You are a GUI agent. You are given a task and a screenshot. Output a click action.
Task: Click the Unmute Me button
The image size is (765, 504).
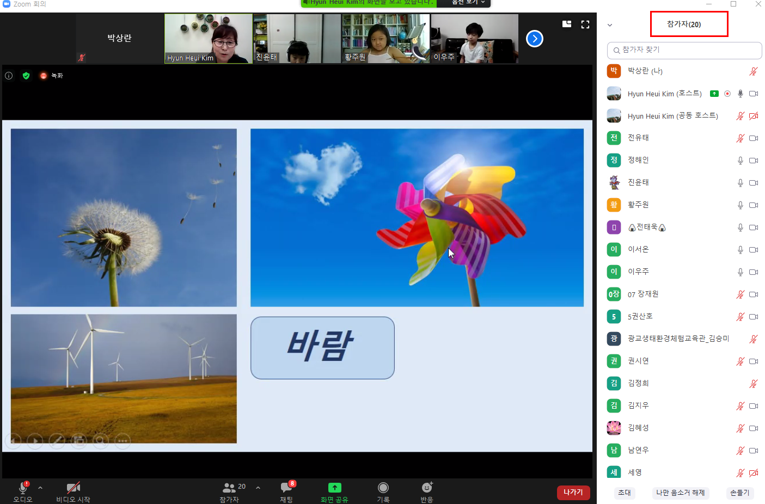coord(681,493)
